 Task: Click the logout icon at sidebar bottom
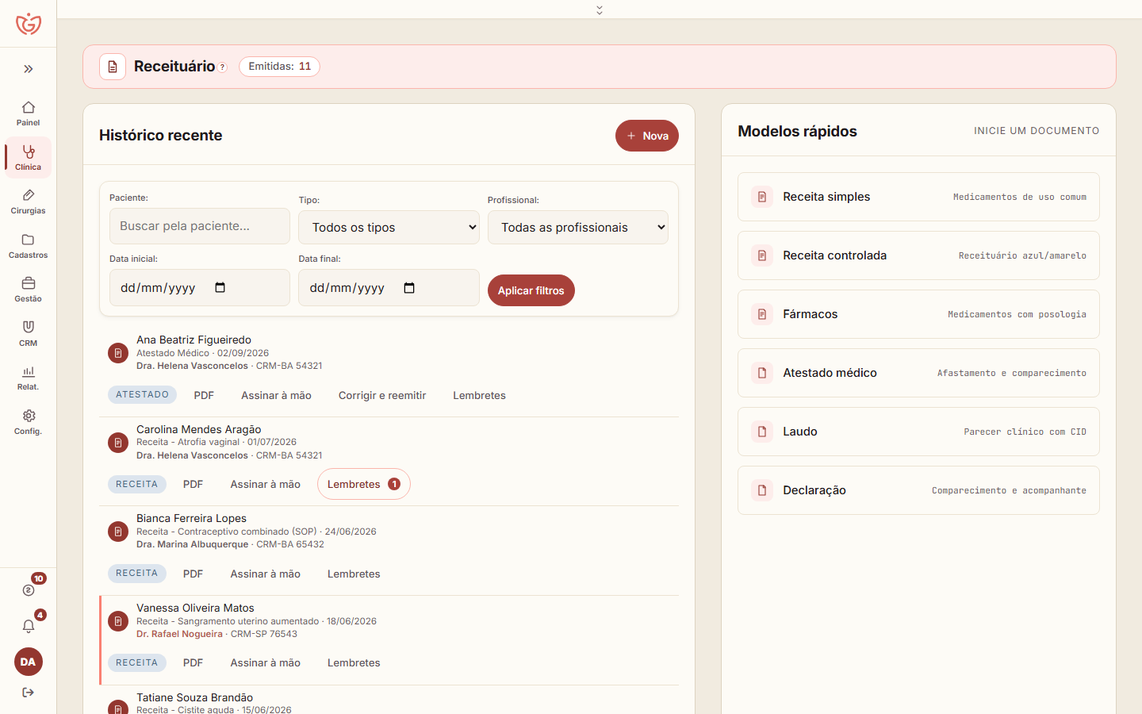[29, 693]
